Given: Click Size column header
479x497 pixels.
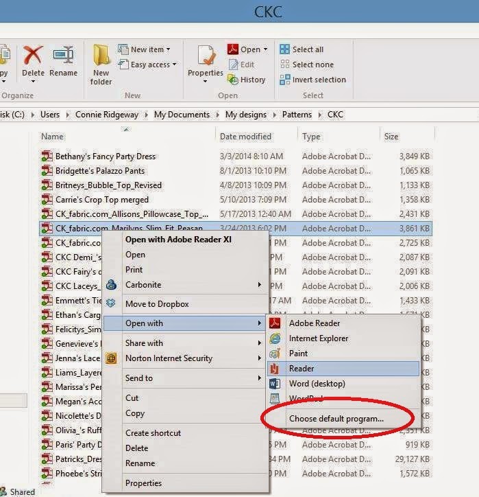Looking at the screenshot, I should tap(391, 137).
